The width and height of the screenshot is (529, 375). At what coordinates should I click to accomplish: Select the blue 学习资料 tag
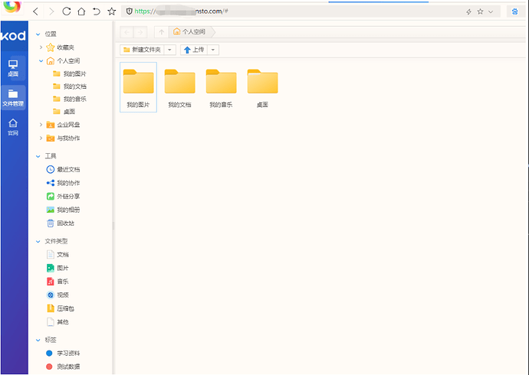tap(67, 354)
